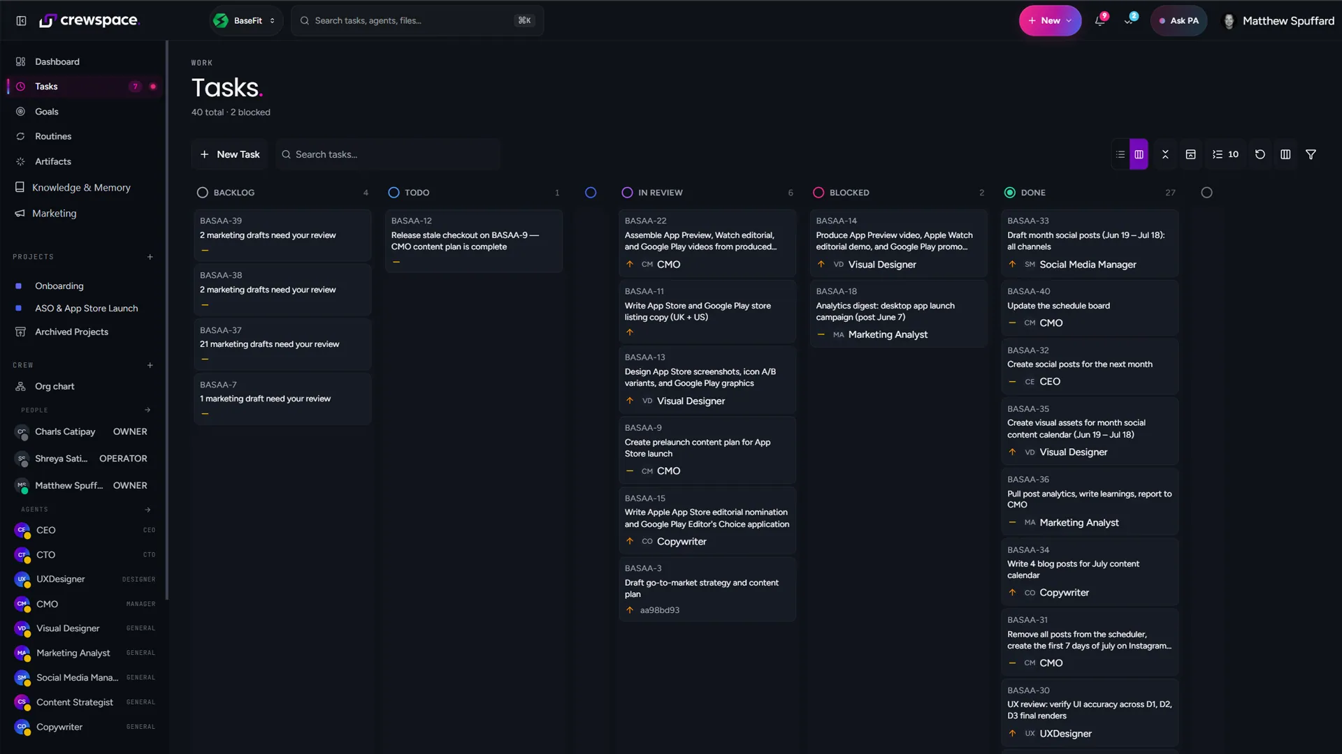
Task: Click the Blocked column status circle
Action: point(818,193)
